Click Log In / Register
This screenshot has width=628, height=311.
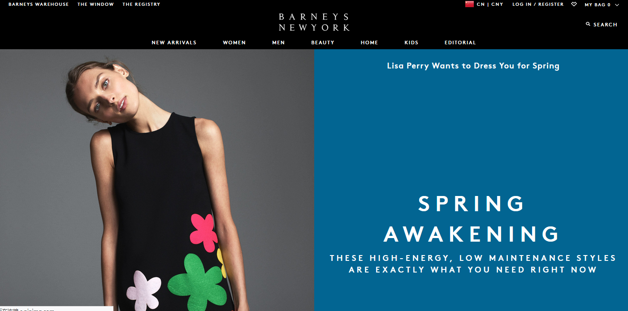(x=538, y=4)
